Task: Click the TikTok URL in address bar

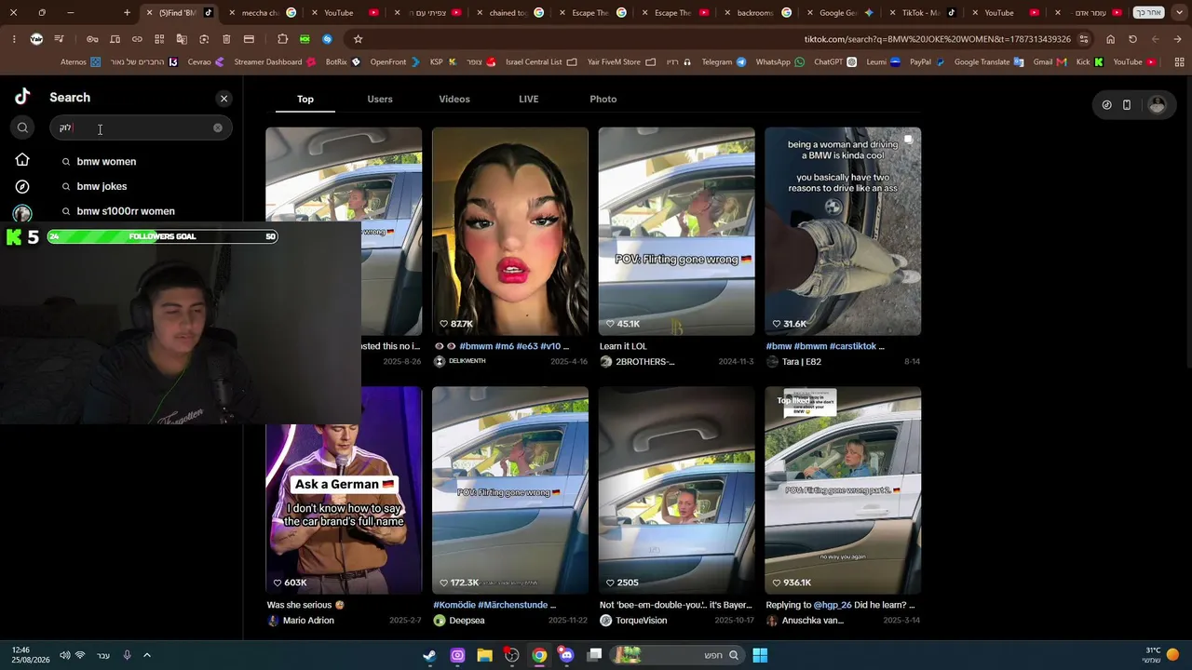Action: 937,39
